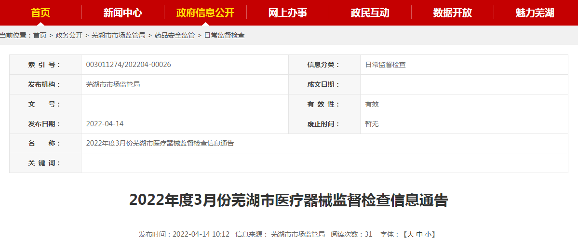Image resolution: width=578 pixels, height=241 pixels.
Task: Click 日常监督检查 in 信息分类 row
Action: [385, 65]
